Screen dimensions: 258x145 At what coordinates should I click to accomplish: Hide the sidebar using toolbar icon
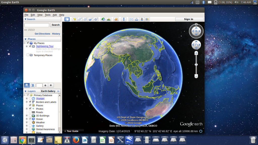(x=67, y=19)
